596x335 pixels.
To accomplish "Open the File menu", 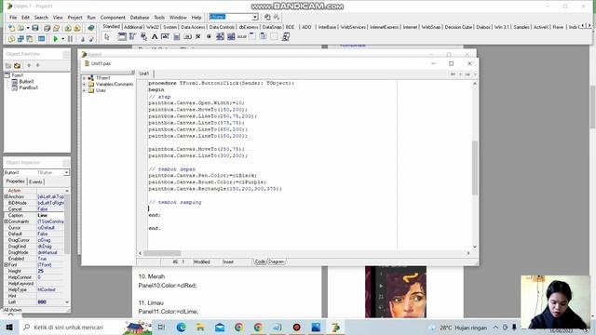I will tap(13, 18).
